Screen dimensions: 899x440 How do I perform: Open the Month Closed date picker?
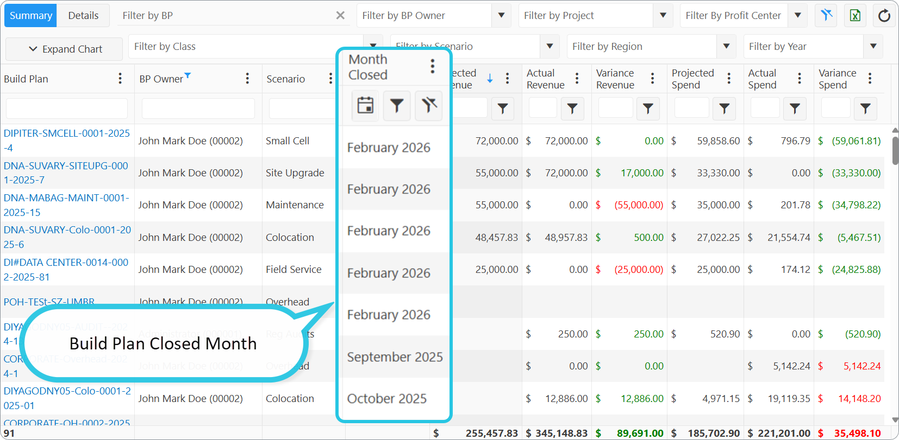click(365, 105)
